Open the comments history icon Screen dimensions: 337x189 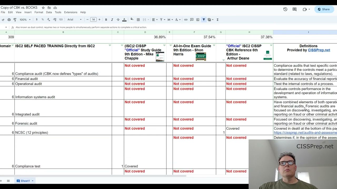tap(294, 9)
